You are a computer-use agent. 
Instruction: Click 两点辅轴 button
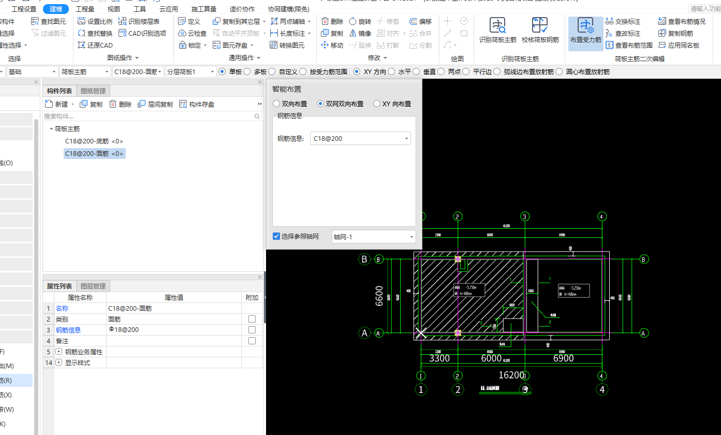[291, 21]
